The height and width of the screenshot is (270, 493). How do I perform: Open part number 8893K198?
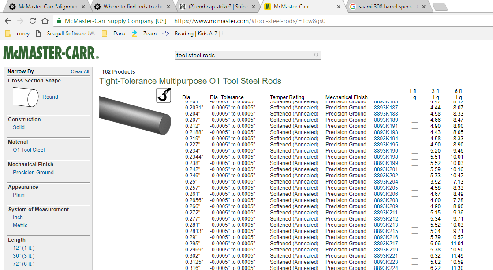386,157
